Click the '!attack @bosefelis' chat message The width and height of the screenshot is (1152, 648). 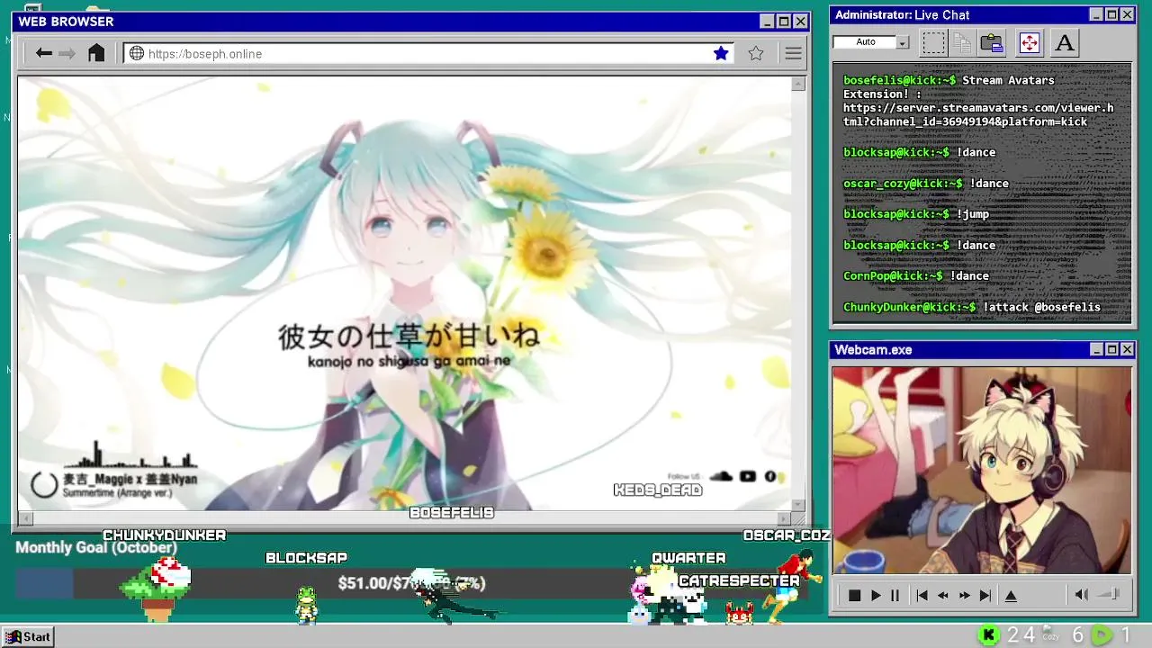1041,307
